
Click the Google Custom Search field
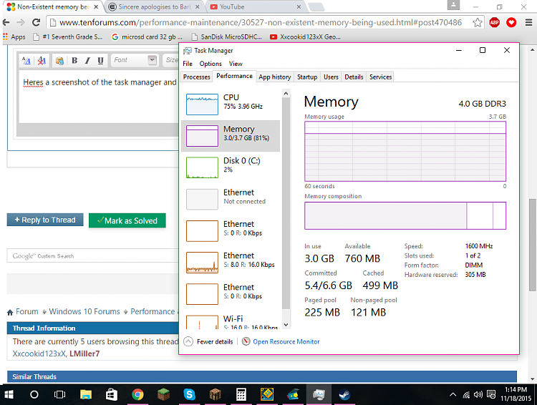[x=92, y=255]
